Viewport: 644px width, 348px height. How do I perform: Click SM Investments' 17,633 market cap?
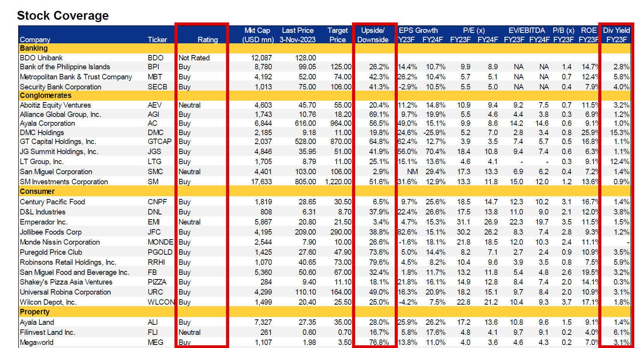(261, 182)
